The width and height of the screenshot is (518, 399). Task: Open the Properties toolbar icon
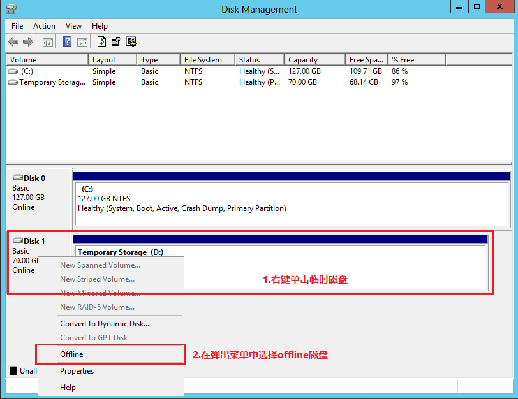[x=116, y=42]
